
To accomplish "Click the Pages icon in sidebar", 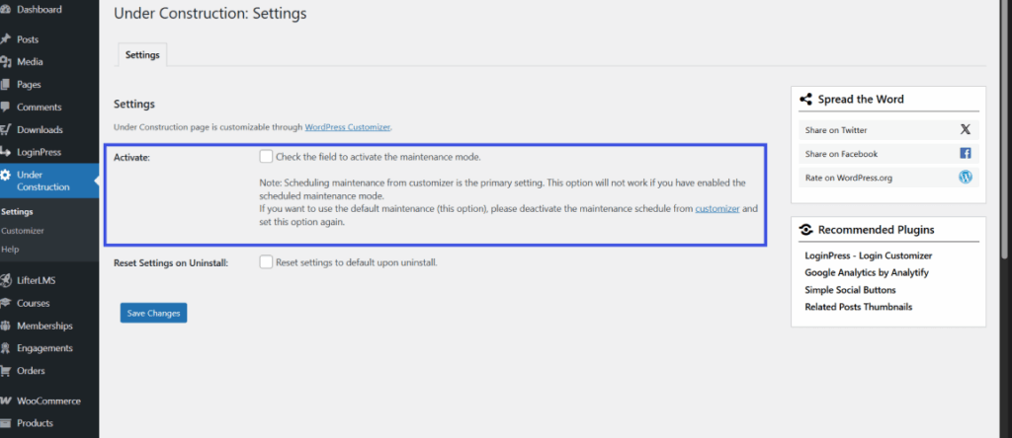I will pyautogui.click(x=5, y=85).
